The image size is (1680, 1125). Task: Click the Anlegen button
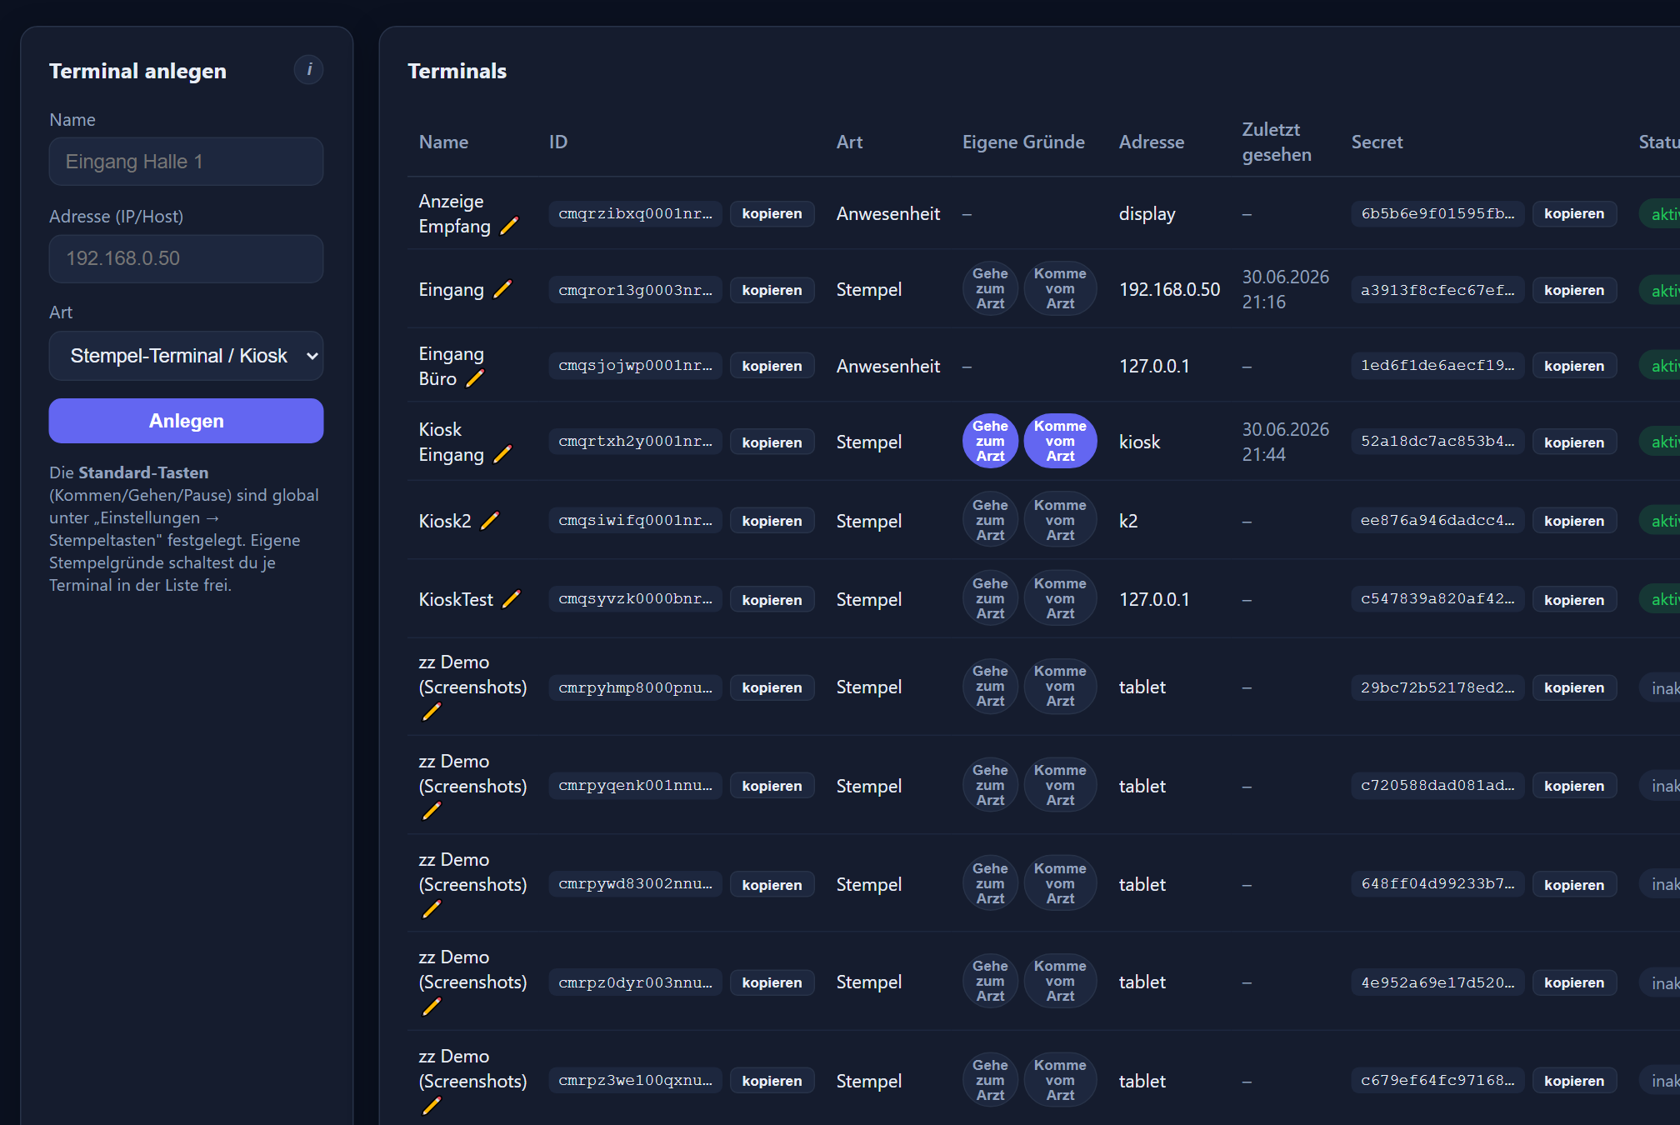coord(186,421)
